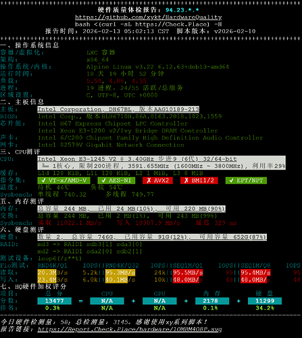The width and height of the screenshot is (302, 338).
Task: Click the 48.0MB/s SEQ1M/Q1 write cell
Action: tap(188, 280)
